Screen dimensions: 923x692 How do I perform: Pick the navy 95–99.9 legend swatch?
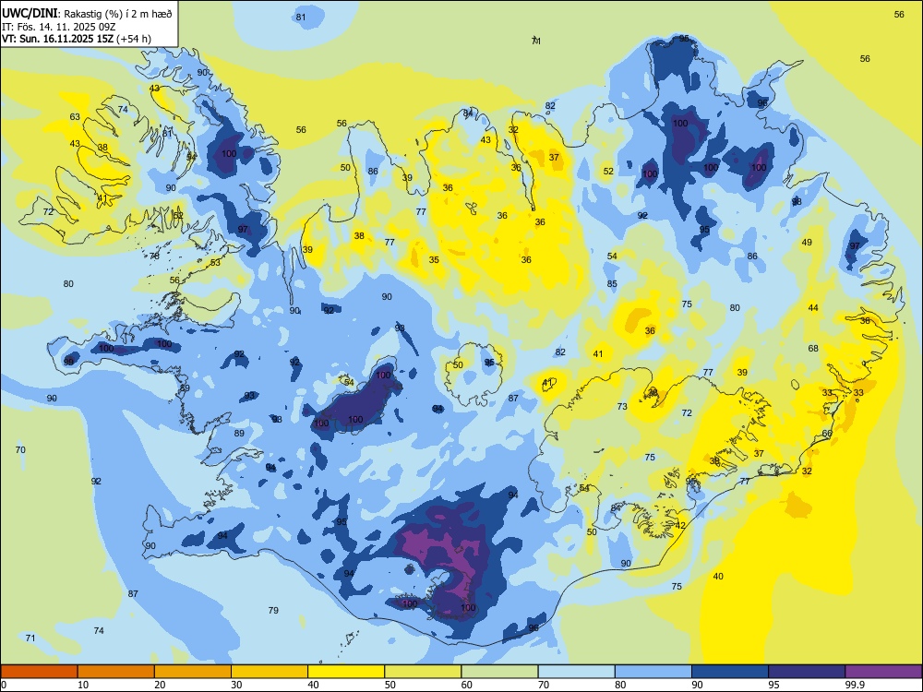click(807, 672)
